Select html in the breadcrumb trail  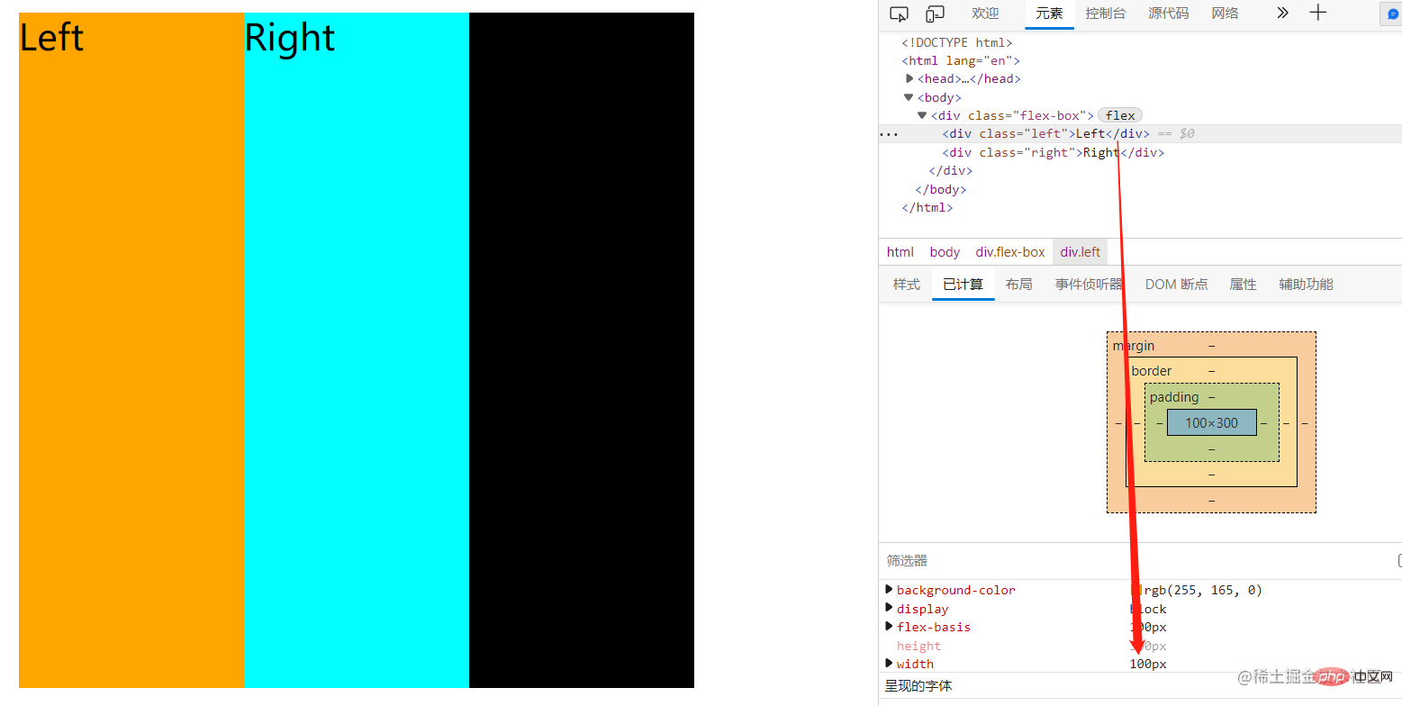900,252
